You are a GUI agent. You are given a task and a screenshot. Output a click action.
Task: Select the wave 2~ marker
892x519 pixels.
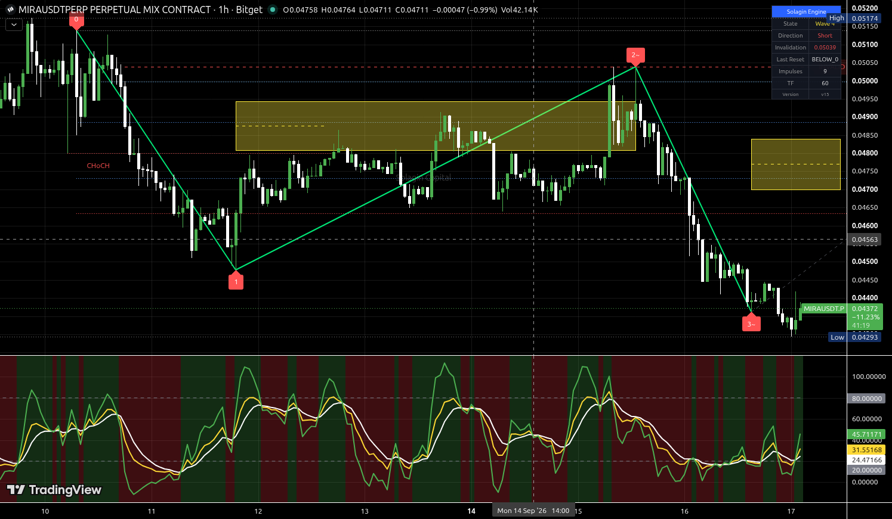point(635,55)
